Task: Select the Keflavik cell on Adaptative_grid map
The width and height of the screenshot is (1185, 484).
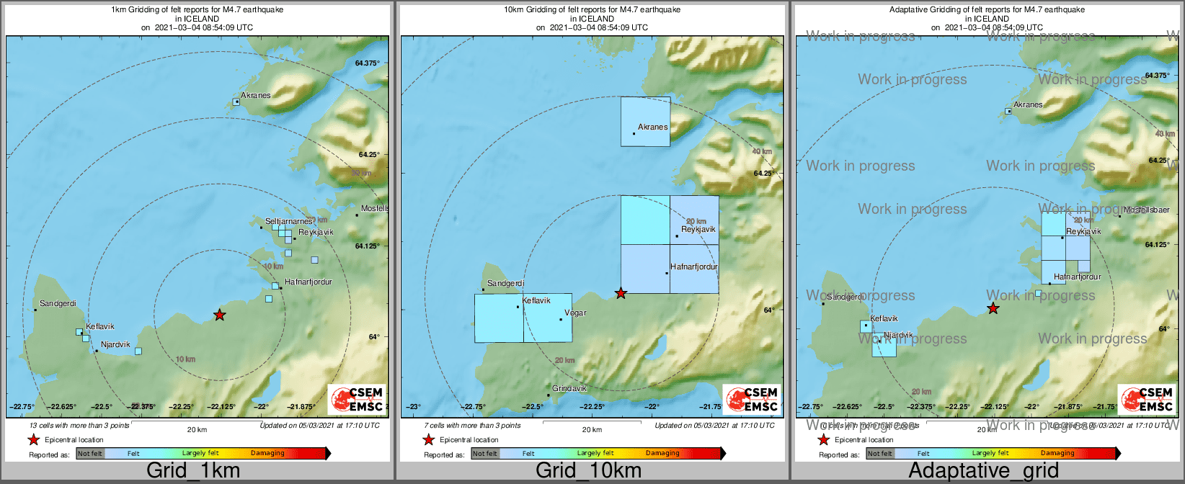Action: [x=866, y=326]
